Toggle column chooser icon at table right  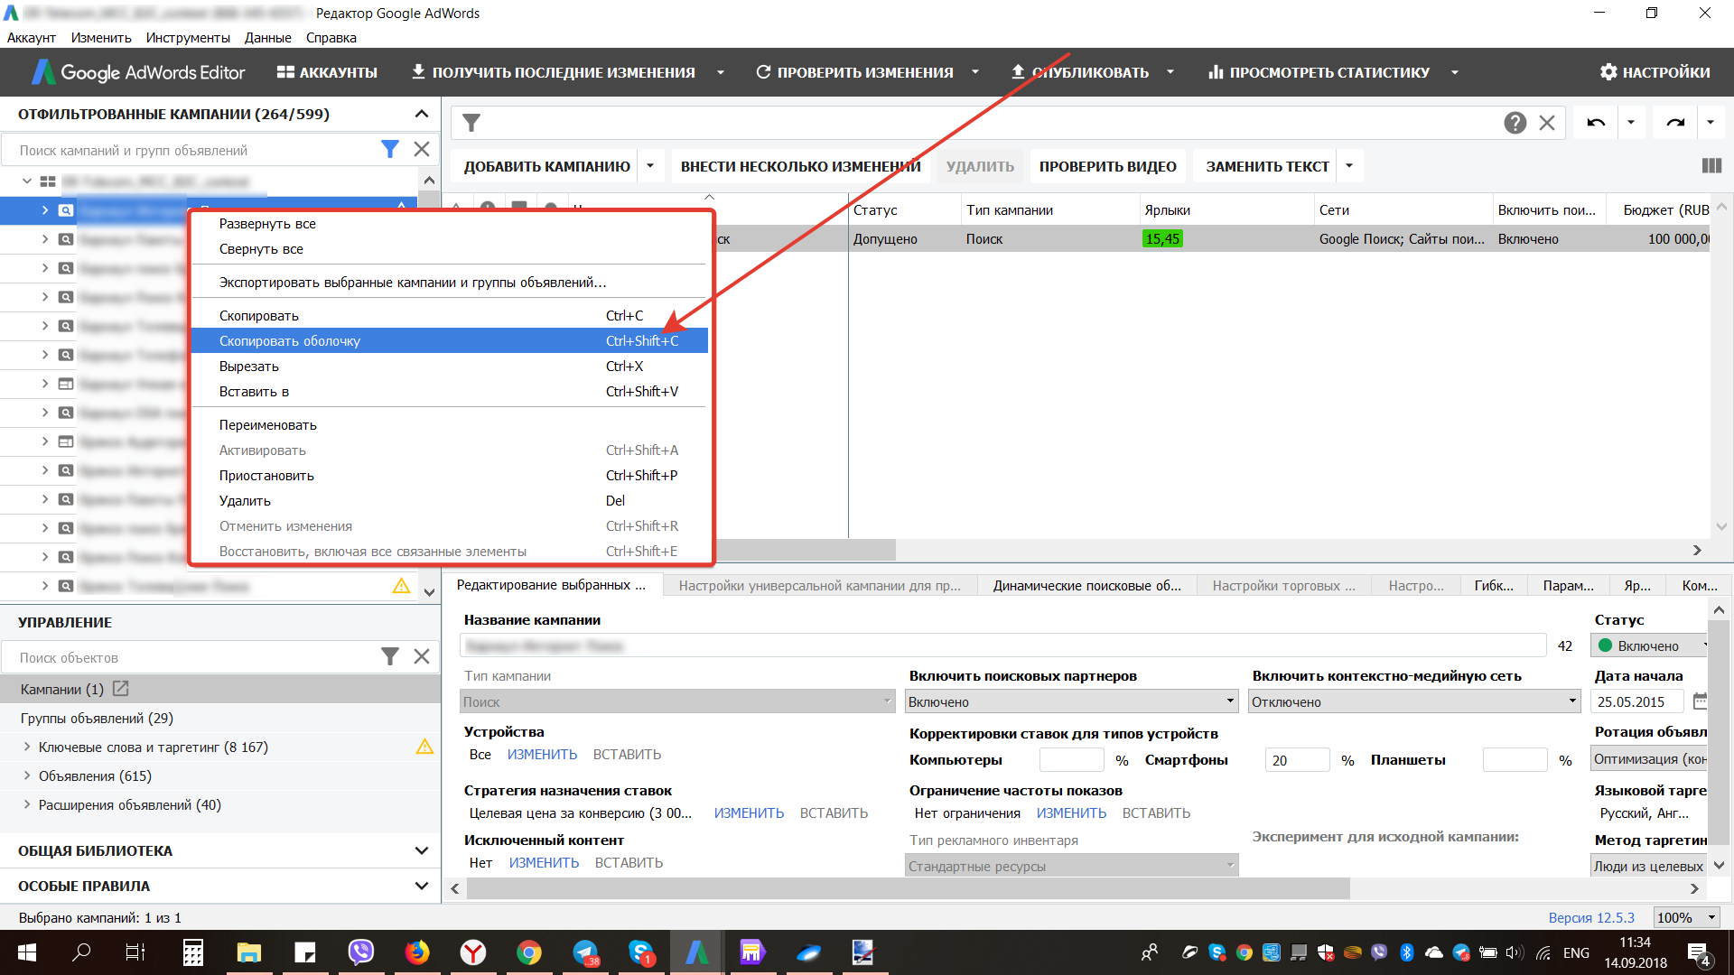pyautogui.click(x=1711, y=166)
